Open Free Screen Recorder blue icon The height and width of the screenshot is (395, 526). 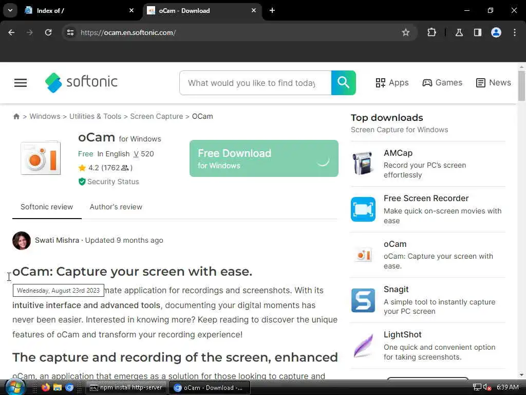click(363, 209)
